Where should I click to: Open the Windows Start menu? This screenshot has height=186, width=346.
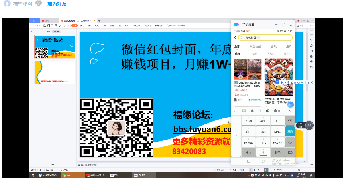click(x=33, y=175)
